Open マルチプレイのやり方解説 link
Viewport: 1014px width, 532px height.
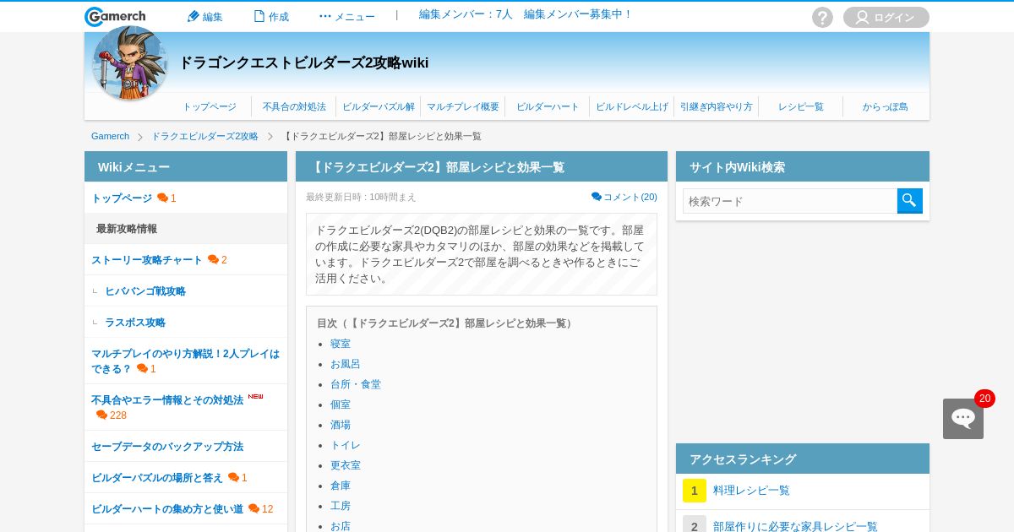[185, 361]
